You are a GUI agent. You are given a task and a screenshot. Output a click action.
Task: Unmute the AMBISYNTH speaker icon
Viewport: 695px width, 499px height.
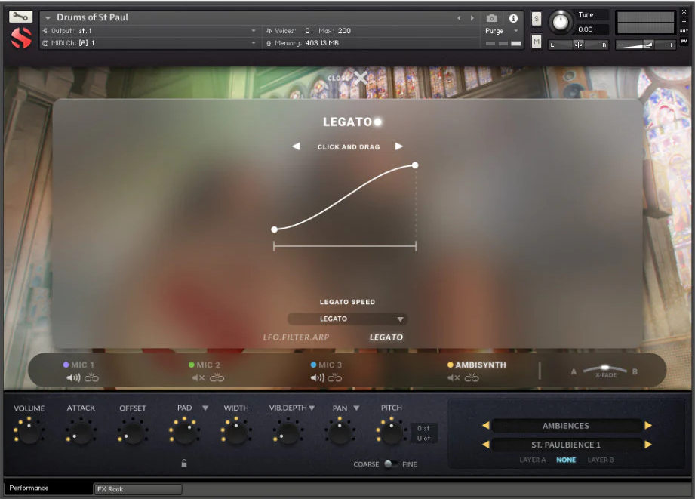tap(454, 378)
